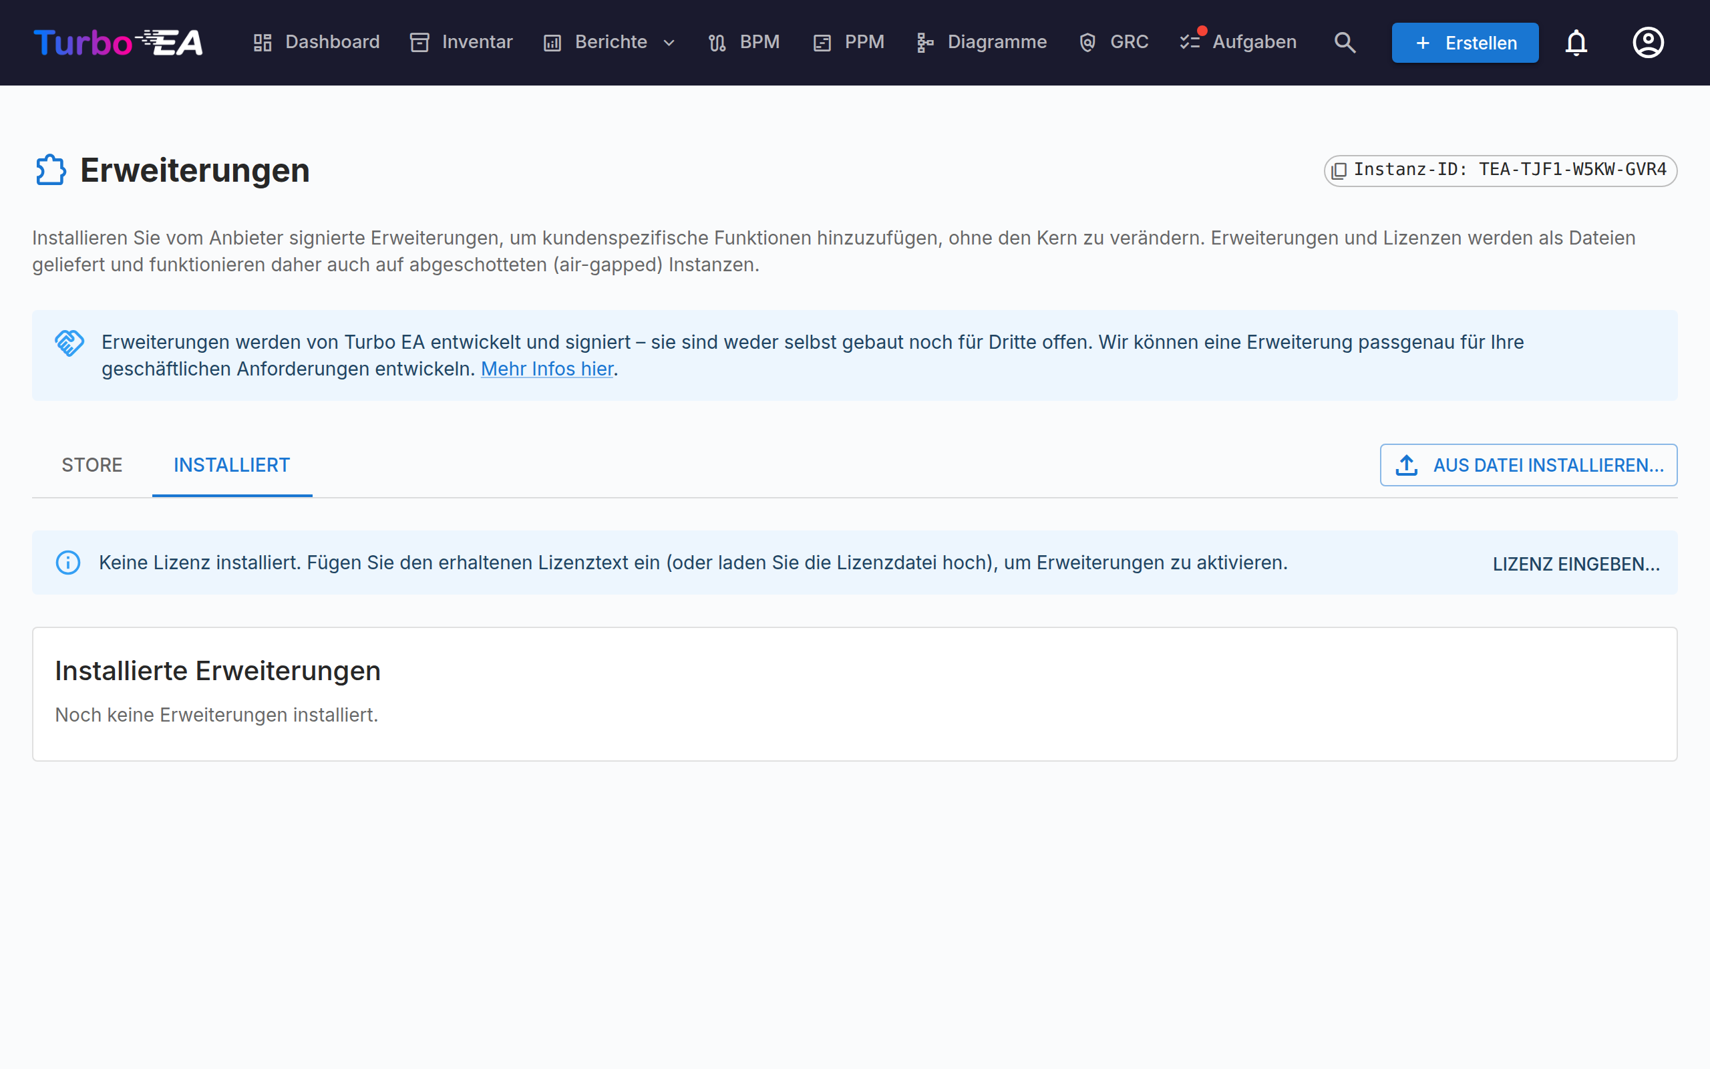
Task: Open the user account menu
Action: 1648,42
